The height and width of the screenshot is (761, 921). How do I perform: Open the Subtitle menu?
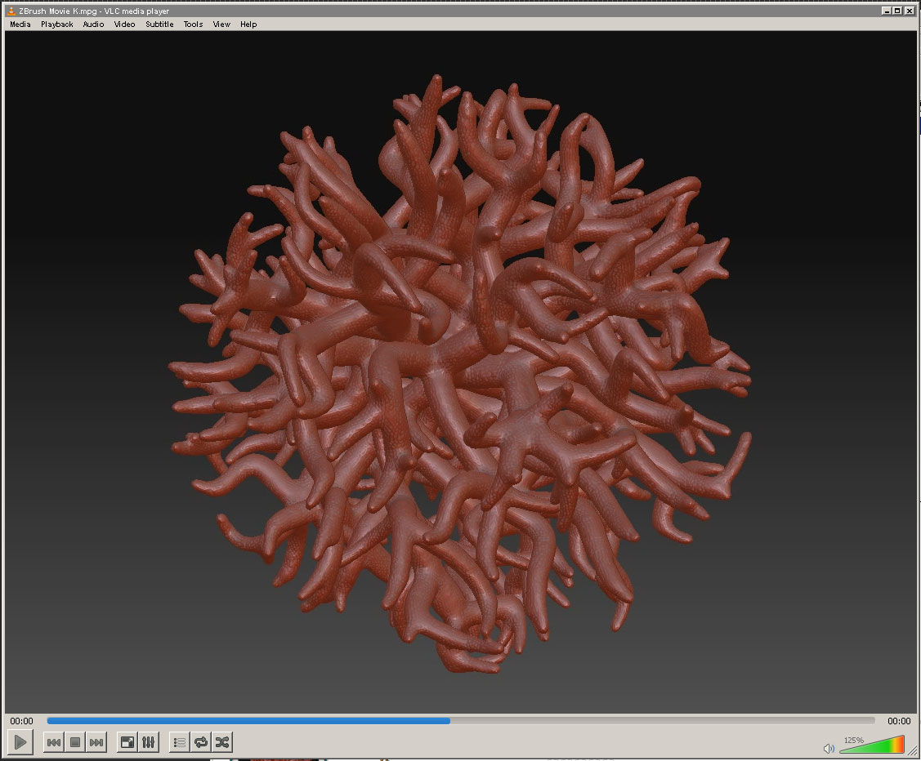pyautogui.click(x=159, y=24)
